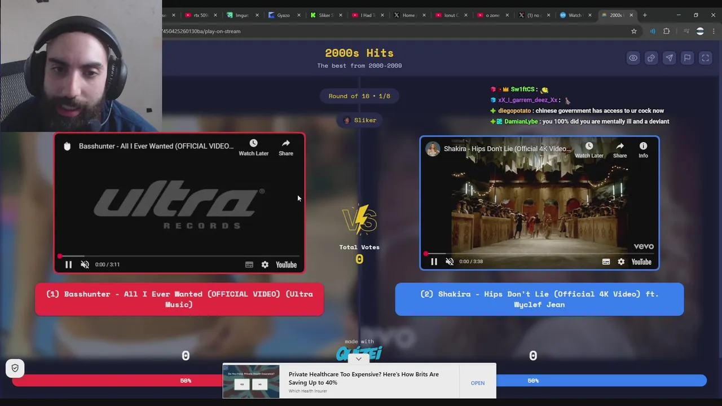Vote for (2) Shakira blue button

(x=539, y=299)
